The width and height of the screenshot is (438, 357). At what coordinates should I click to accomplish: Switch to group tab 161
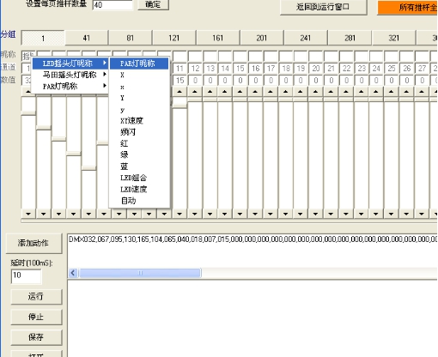(x=218, y=38)
